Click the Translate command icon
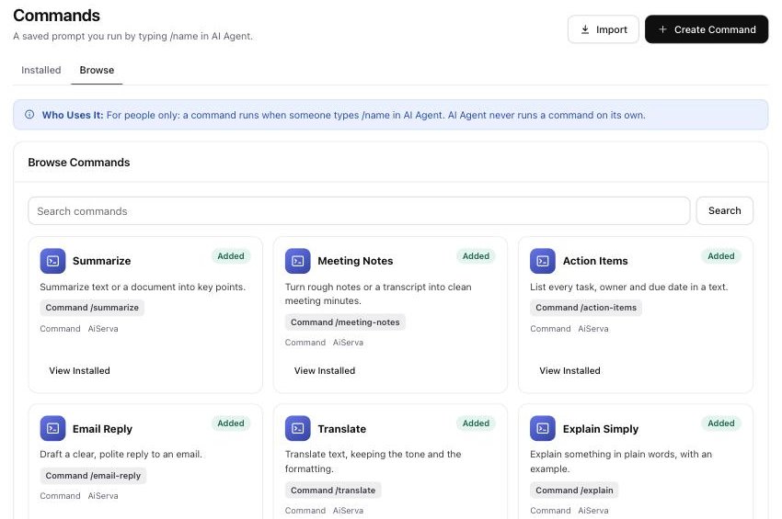 click(x=298, y=428)
